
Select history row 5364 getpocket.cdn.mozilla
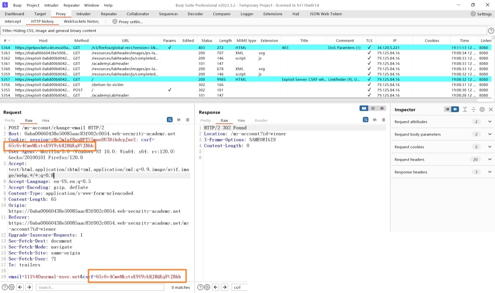coord(246,48)
